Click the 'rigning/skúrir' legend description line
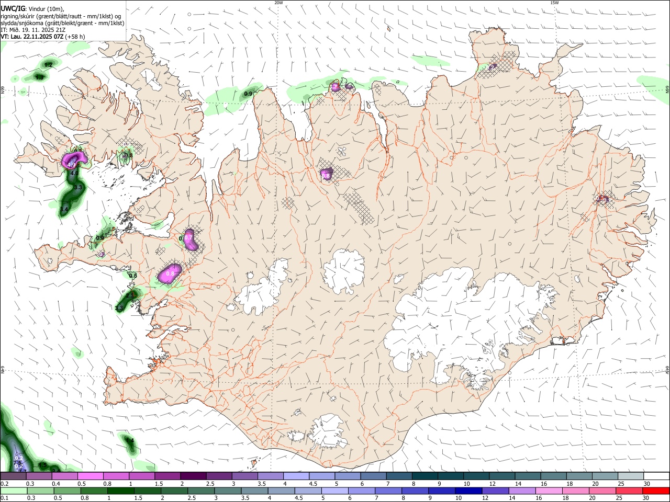This screenshot has width=670, height=502. pos(61,16)
